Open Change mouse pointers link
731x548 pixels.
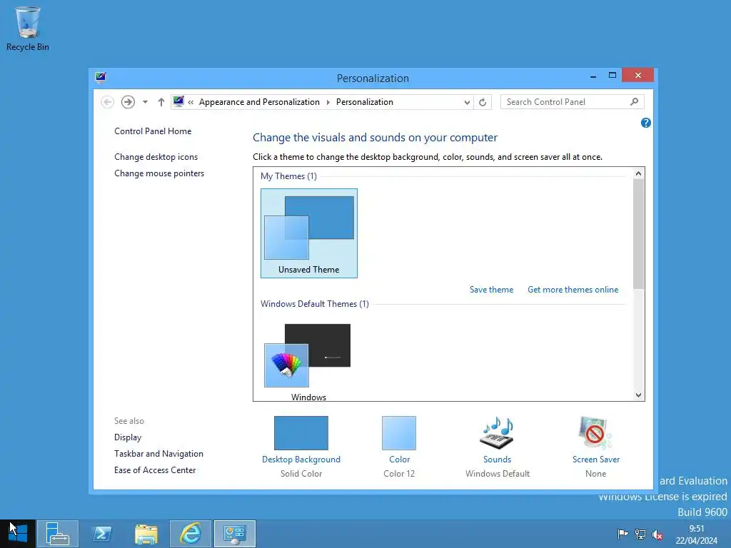(x=159, y=173)
